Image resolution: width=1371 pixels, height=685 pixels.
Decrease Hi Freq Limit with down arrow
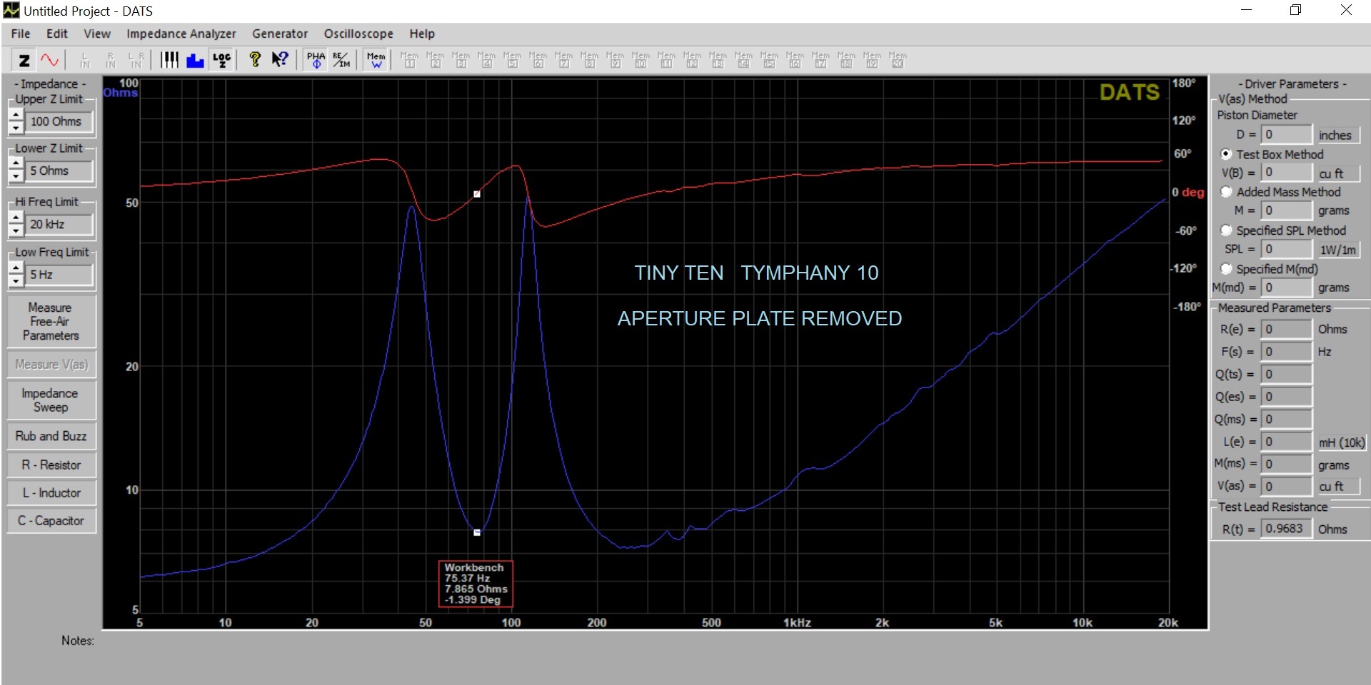16,231
